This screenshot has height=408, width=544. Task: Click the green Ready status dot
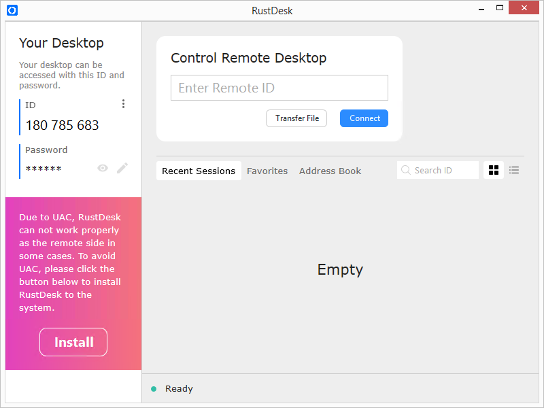[154, 389]
